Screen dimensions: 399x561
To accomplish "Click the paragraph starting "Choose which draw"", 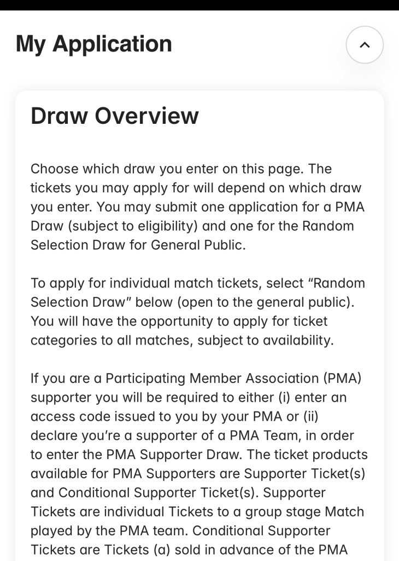I will tap(181, 169).
